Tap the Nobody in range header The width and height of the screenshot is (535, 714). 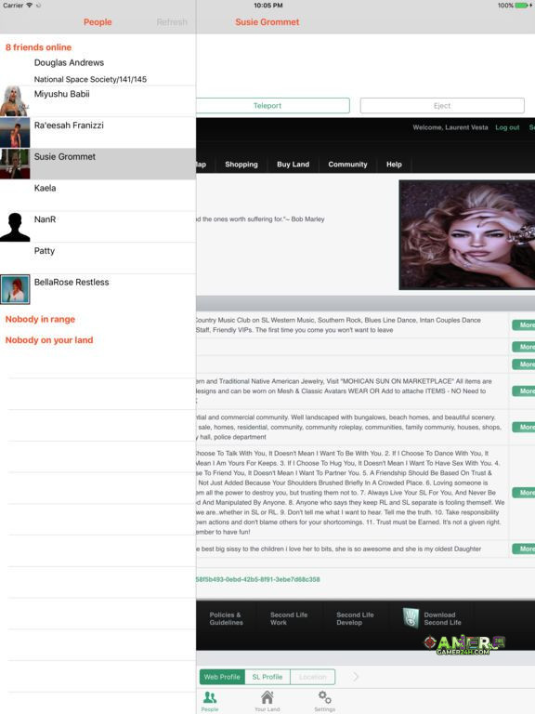click(40, 319)
